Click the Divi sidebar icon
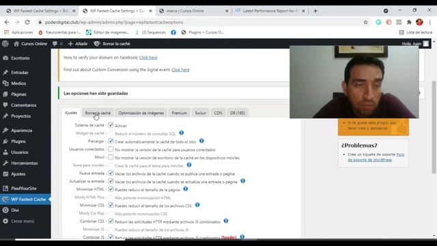The width and height of the screenshot is (437, 246). click(x=5, y=210)
